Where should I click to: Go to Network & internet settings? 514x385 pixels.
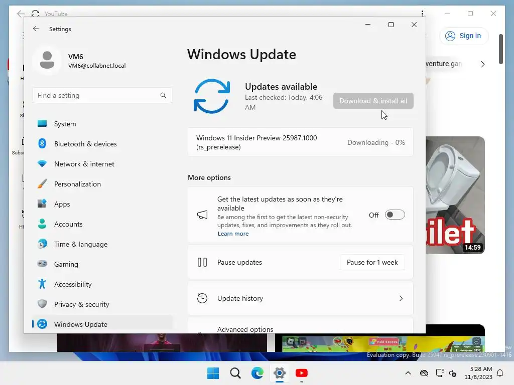click(102, 164)
